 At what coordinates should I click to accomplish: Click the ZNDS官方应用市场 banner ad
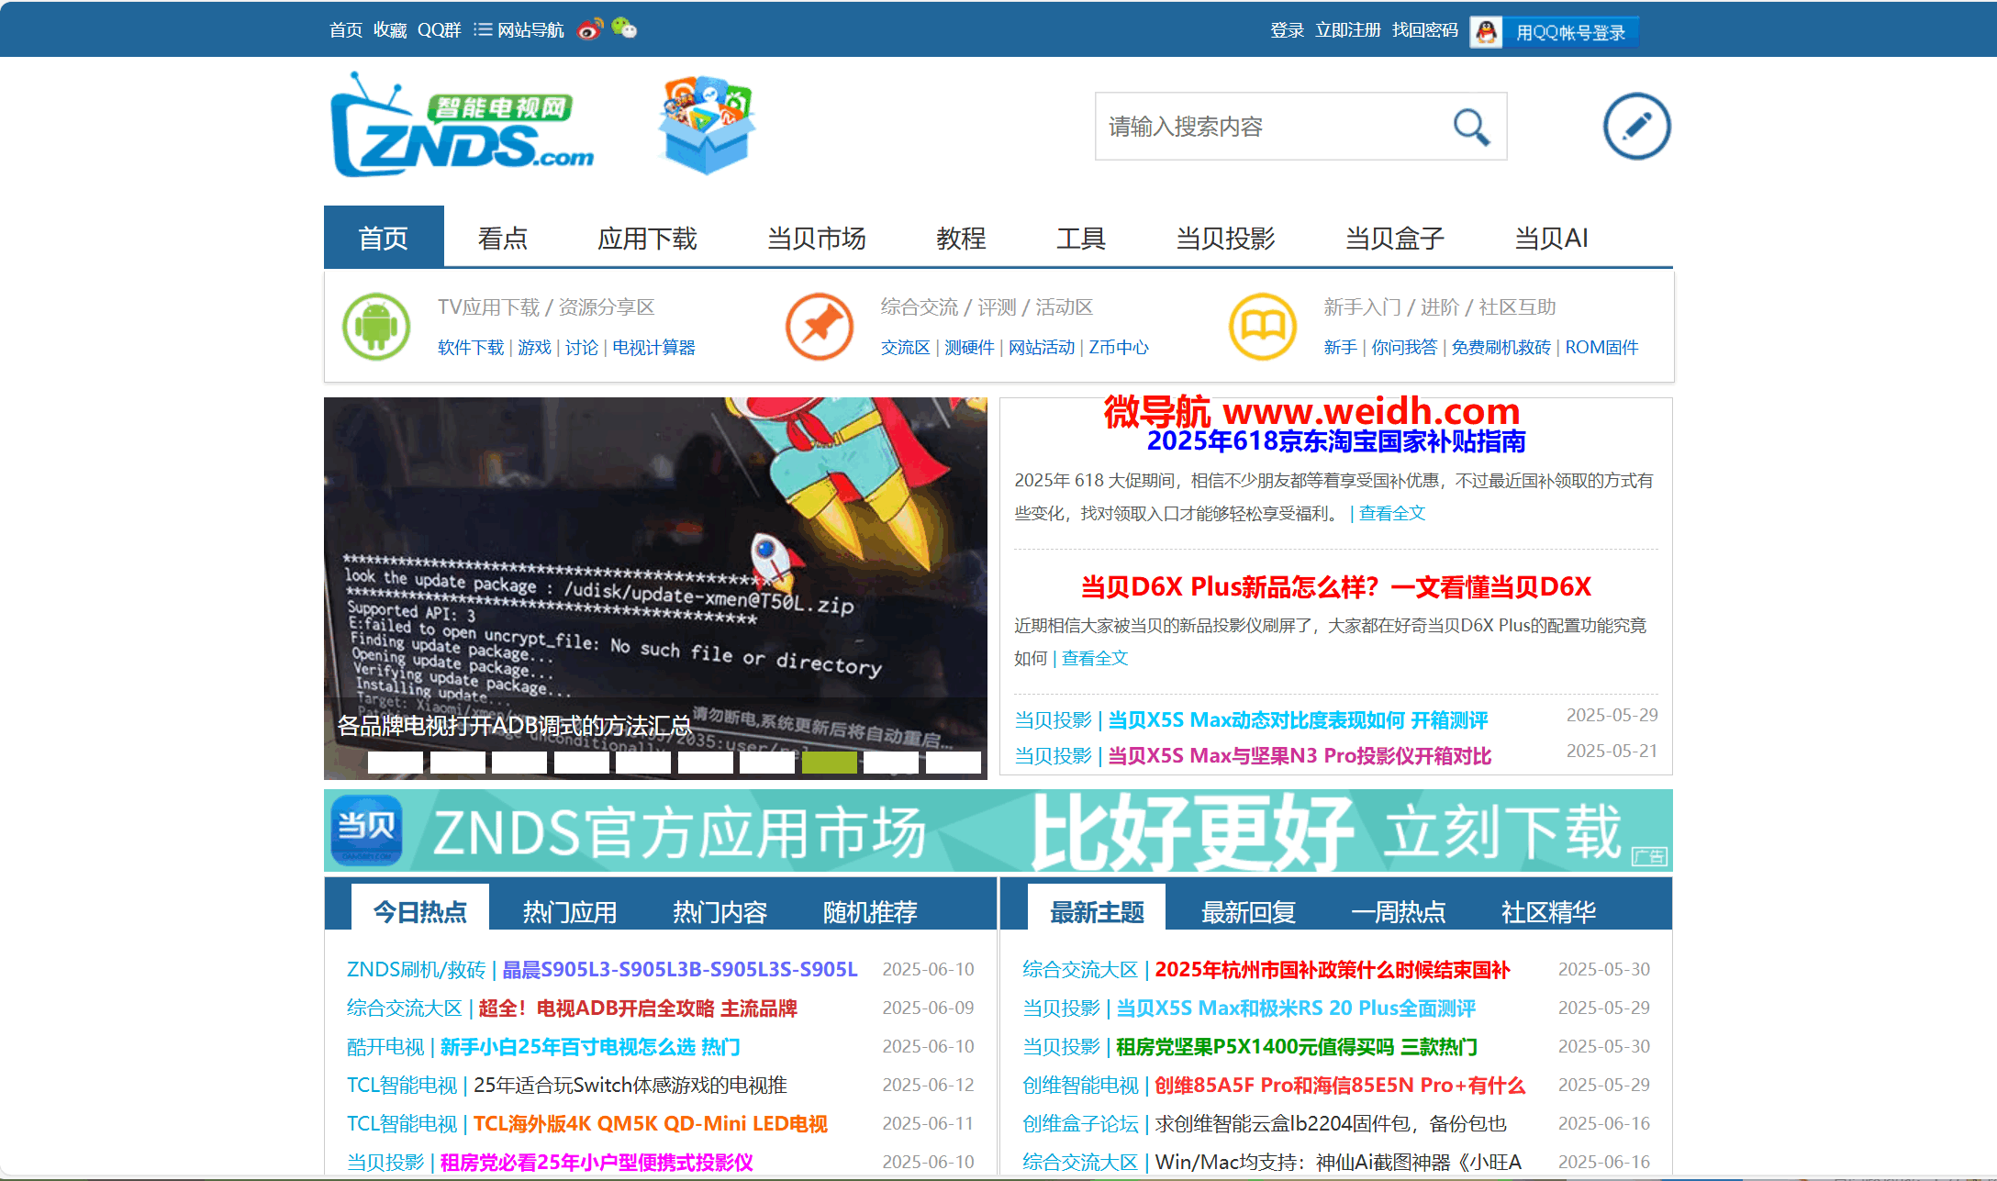tap(998, 830)
